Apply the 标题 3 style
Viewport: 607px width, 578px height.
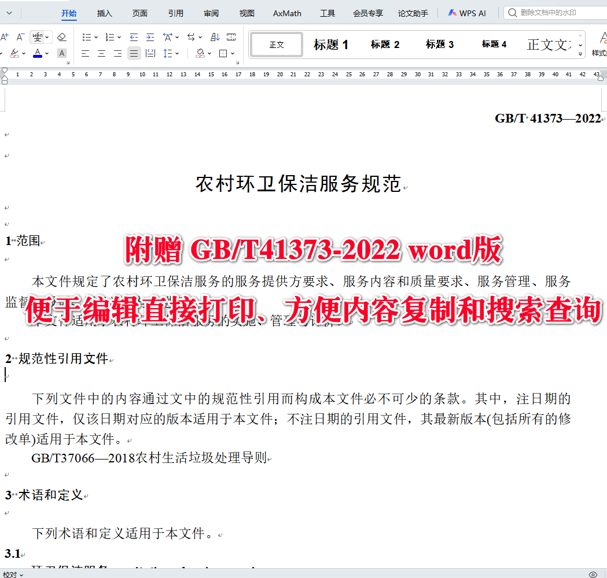(440, 45)
